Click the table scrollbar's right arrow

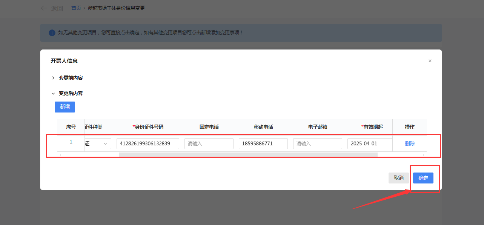click(x=423, y=155)
